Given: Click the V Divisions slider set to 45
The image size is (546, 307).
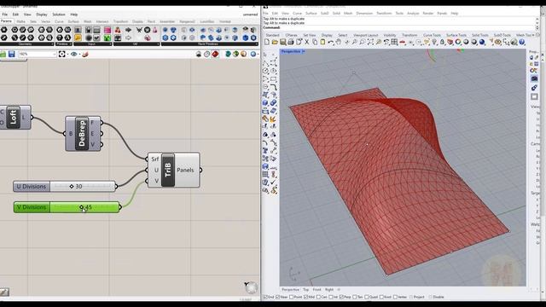Looking at the screenshot, I should [x=67, y=207].
